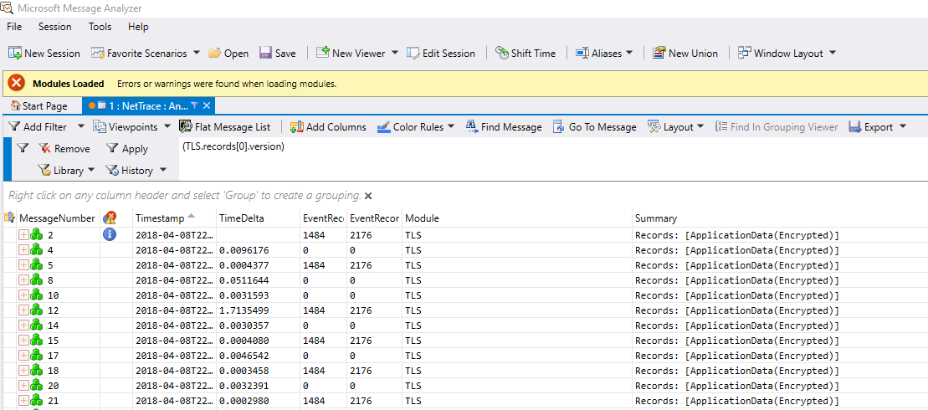This screenshot has width=928, height=410.
Task: Open Window Layout dropdown arrow
Action: pos(833,54)
